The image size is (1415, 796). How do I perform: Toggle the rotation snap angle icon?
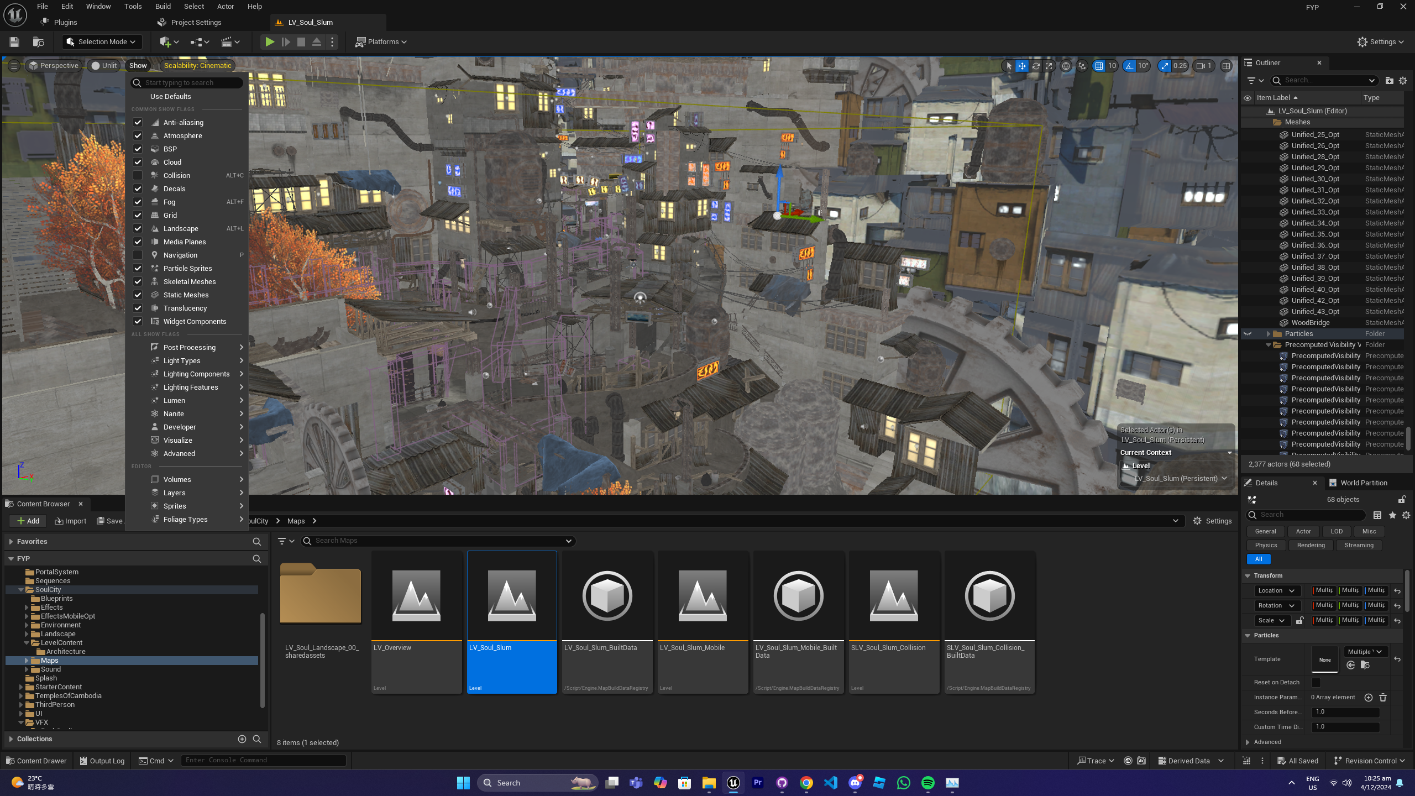pos(1129,66)
